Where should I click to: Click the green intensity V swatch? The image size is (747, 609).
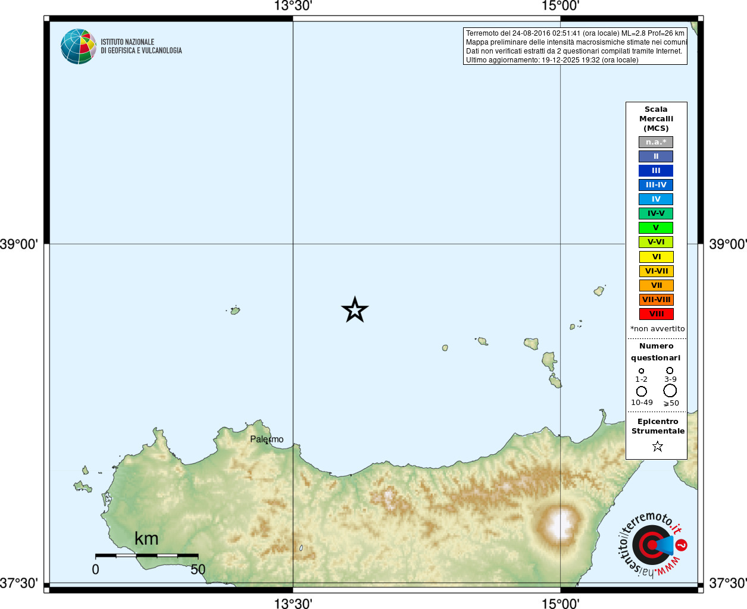point(656,228)
